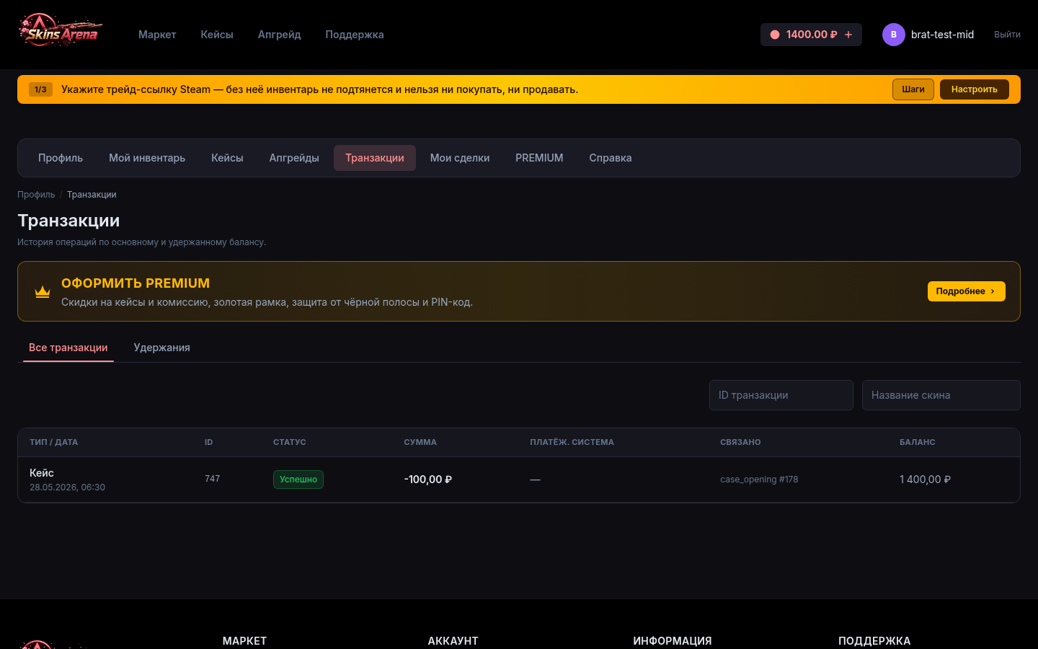Click the crown icon in premium banner
This screenshot has width=1038, height=649.
coord(43,291)
